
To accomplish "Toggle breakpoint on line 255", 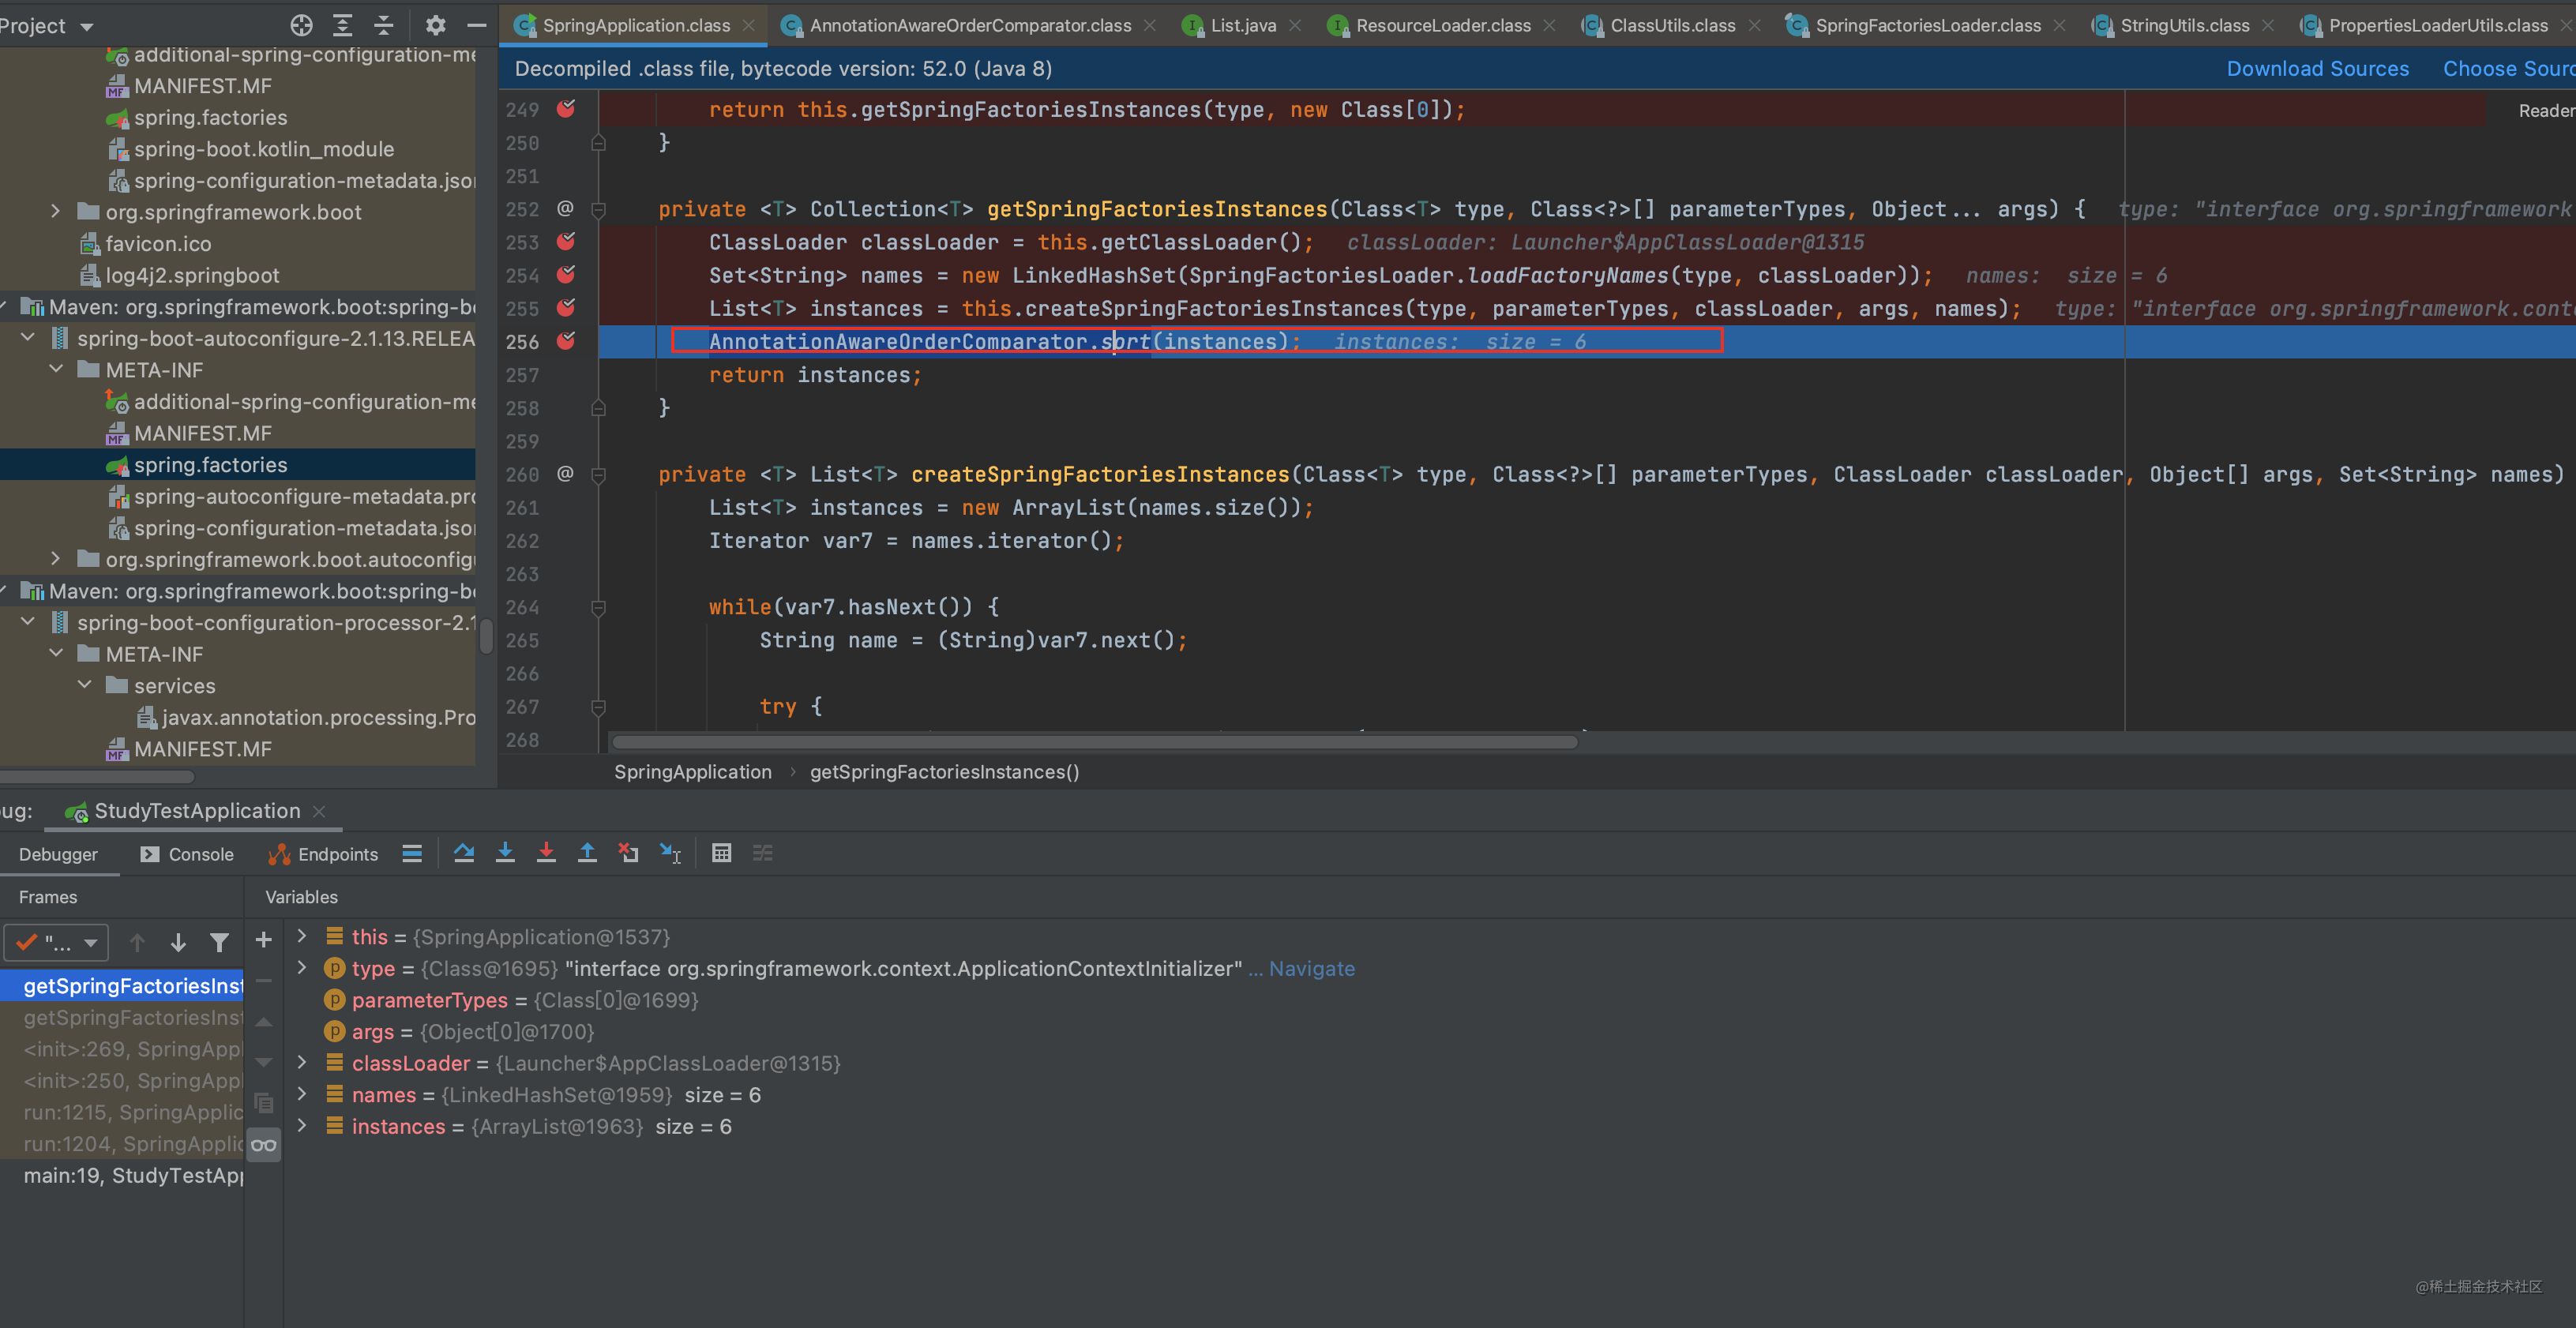I will coord(566,307).
